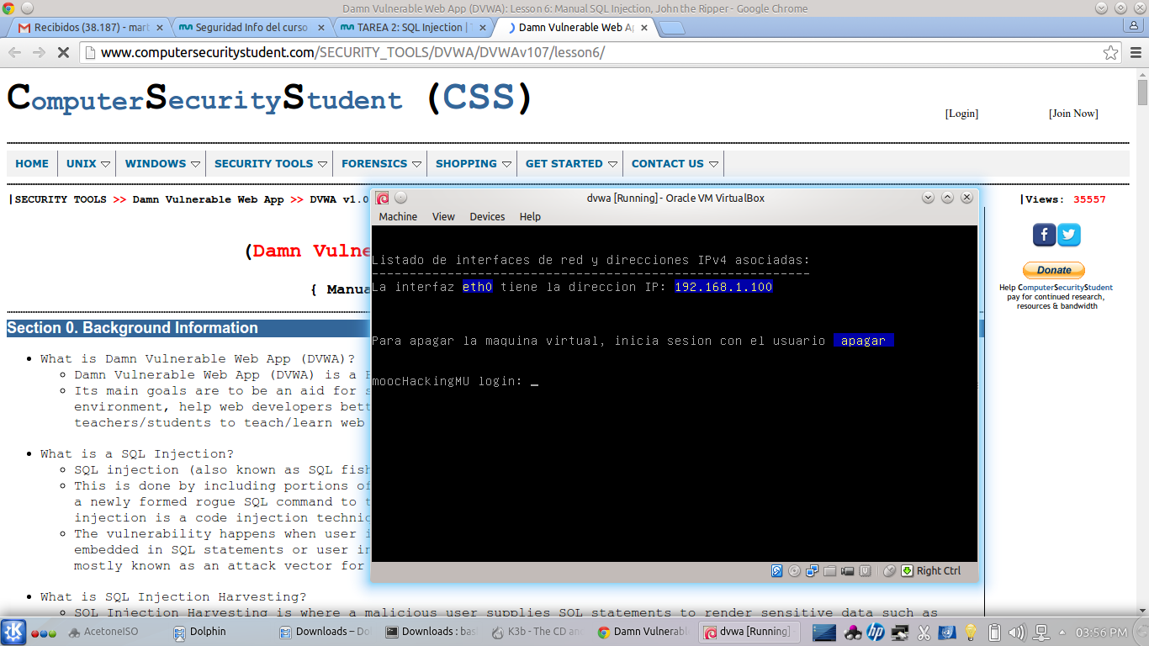The image size is (1149, 646).
Task: Open the Twitter icon on the webpage
Action: click(1069, 235)
